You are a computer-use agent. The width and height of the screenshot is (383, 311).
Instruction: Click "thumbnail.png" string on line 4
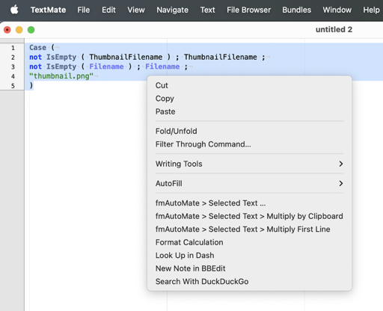click(x=61, y=76)
